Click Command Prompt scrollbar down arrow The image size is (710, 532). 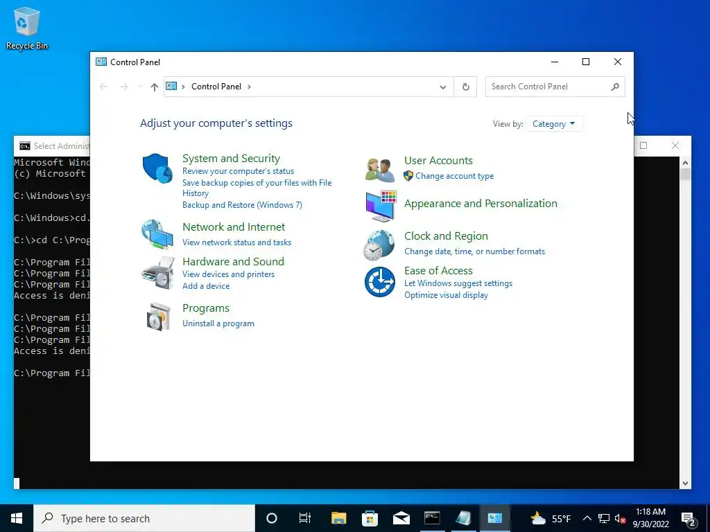(x=685, y=483)
